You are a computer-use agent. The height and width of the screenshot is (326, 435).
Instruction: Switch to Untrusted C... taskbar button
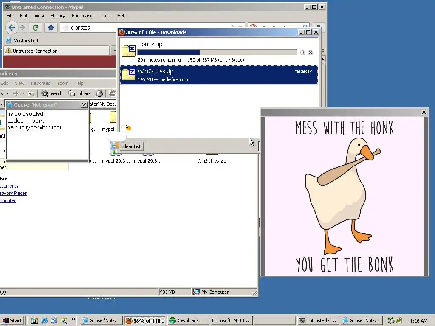tap(318, 321)
